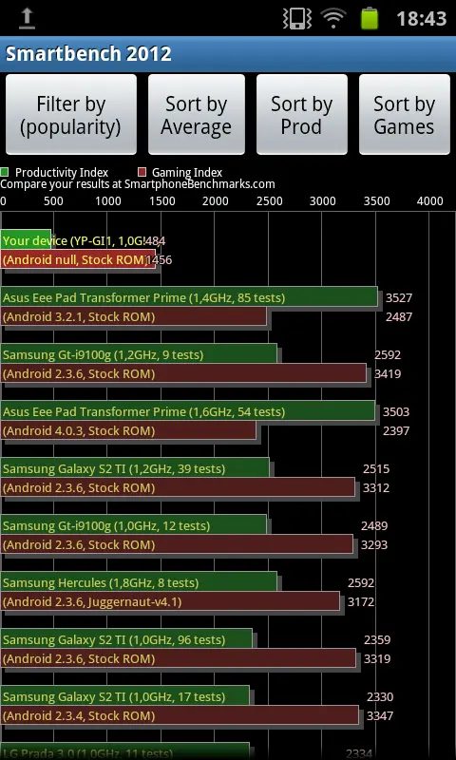The image size is (456, 760).
Task: Select Asus Transformer Prime 1,4GHz 85 tests bar
Action: pos(189,296)
